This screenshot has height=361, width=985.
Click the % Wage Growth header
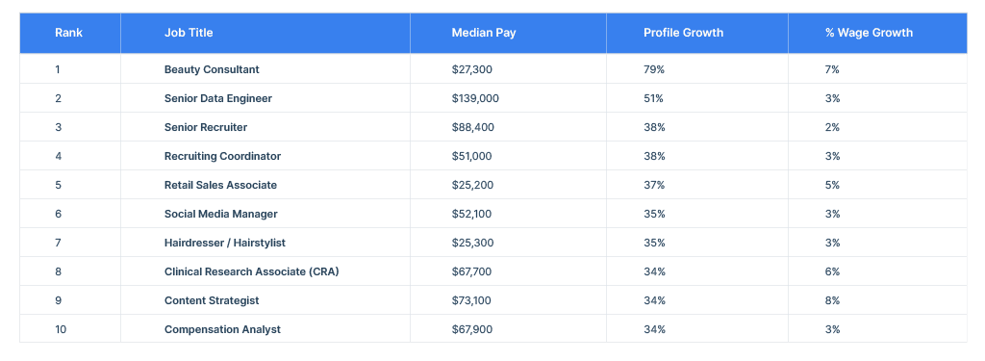(870, 33)
